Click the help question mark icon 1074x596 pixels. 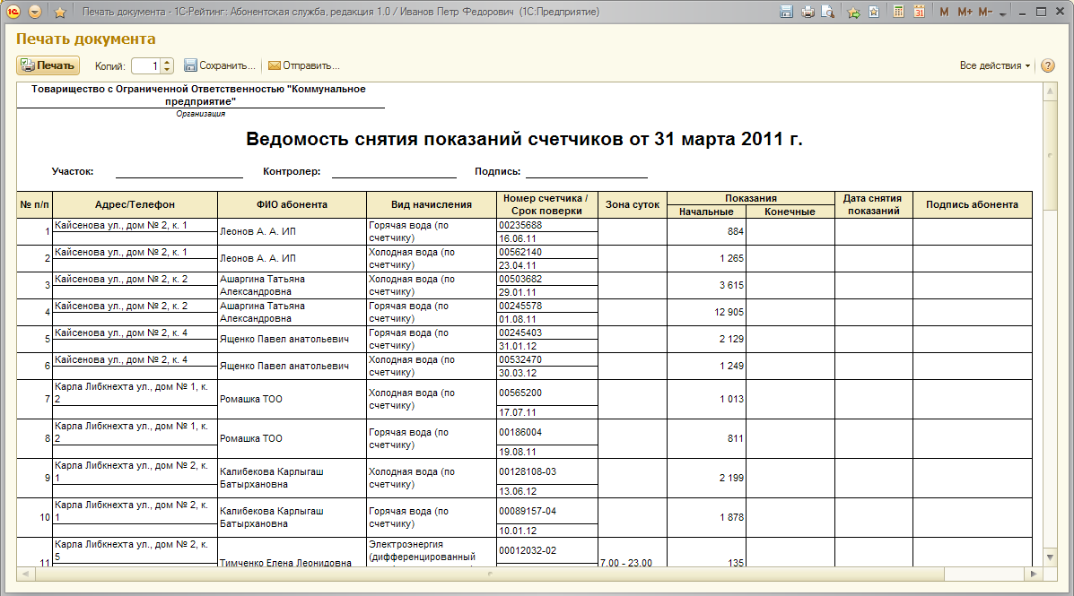coord(1047,65)
